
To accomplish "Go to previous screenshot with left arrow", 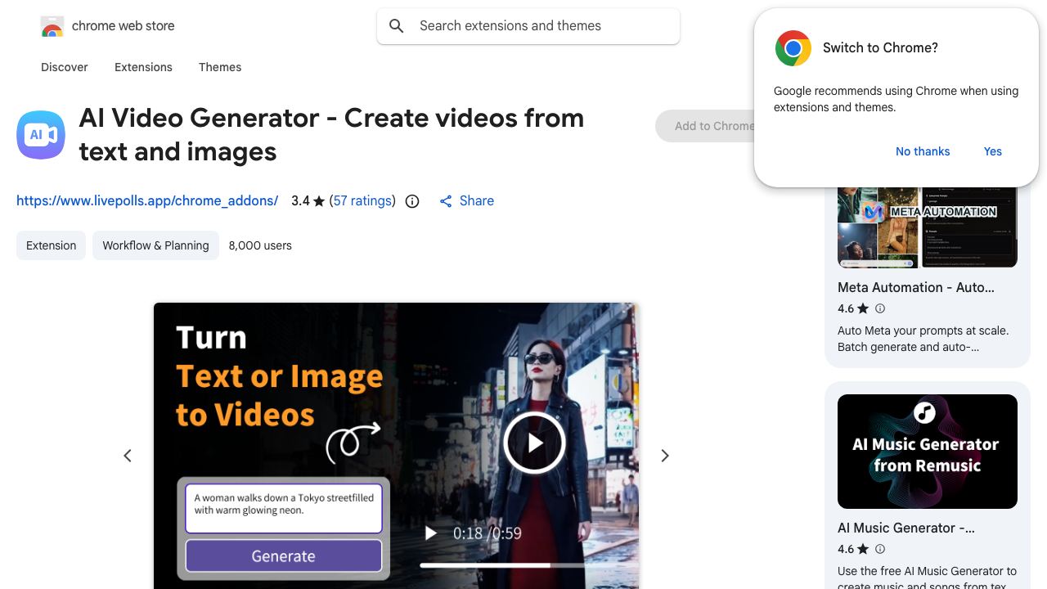I will pos(128,456).
